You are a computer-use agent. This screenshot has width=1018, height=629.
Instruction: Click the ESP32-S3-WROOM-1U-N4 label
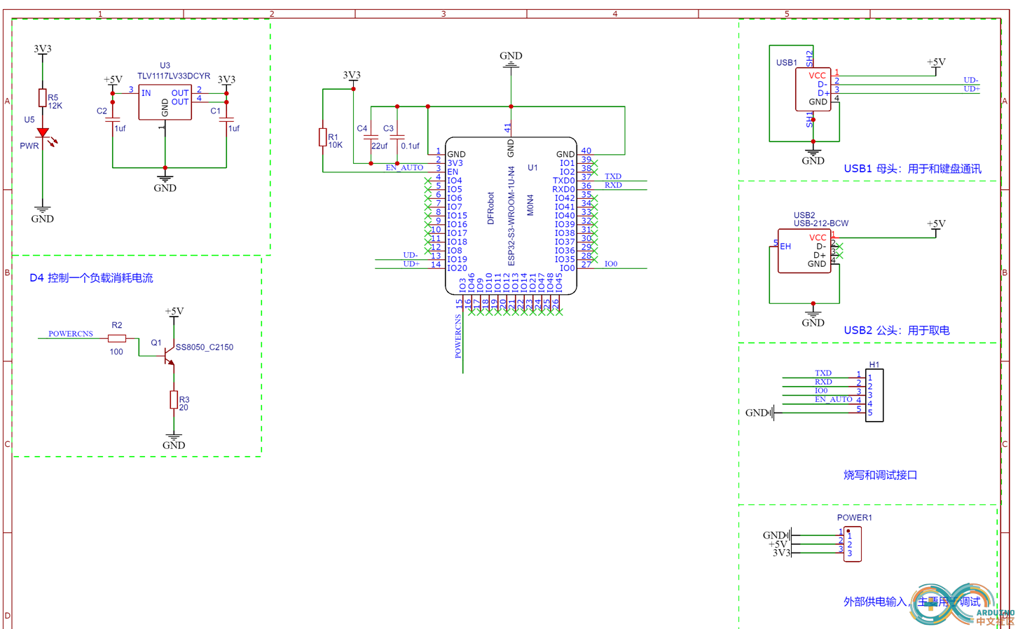click(511, 216)
